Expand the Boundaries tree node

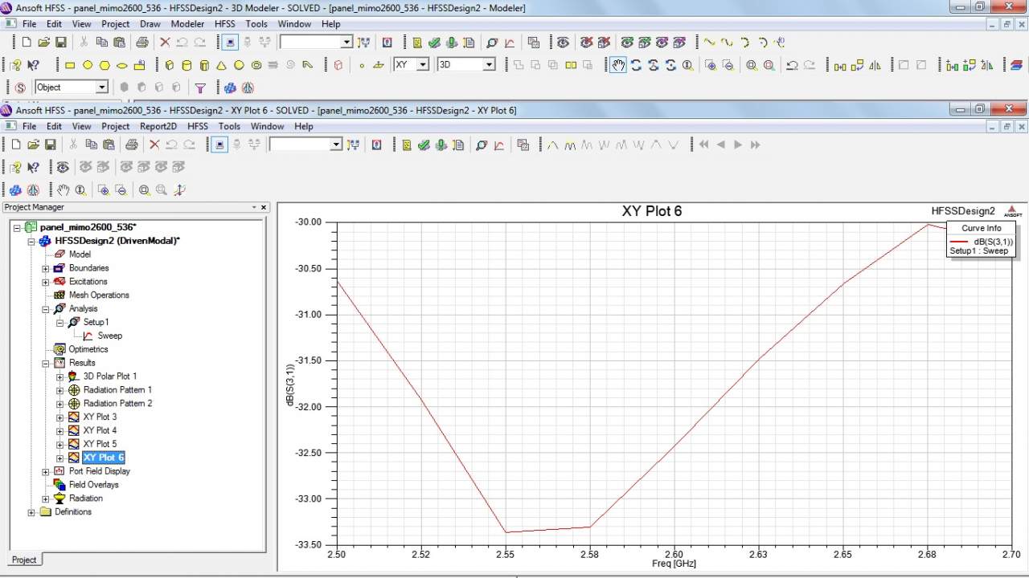point(46,268)
